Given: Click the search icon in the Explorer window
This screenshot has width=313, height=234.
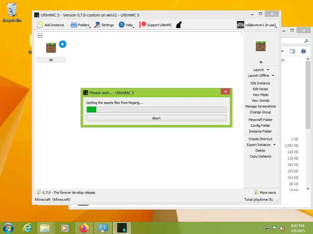Looking at the screenshot, I should click(x=306, y=41).
